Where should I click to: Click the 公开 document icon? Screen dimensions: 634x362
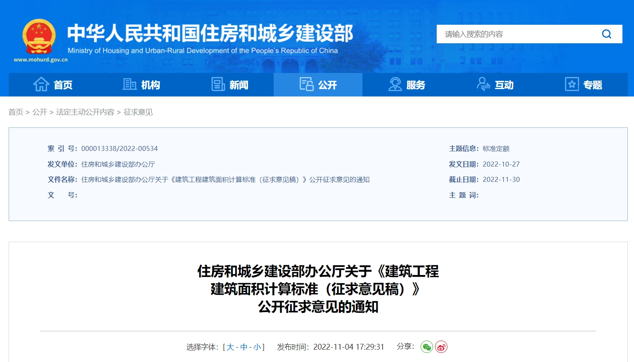(x=306, y=85)
